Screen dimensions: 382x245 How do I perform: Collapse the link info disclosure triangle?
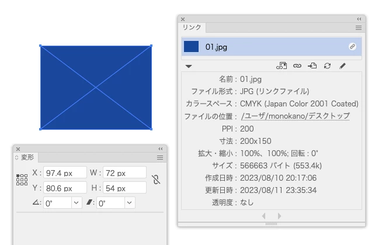(189, 66)
